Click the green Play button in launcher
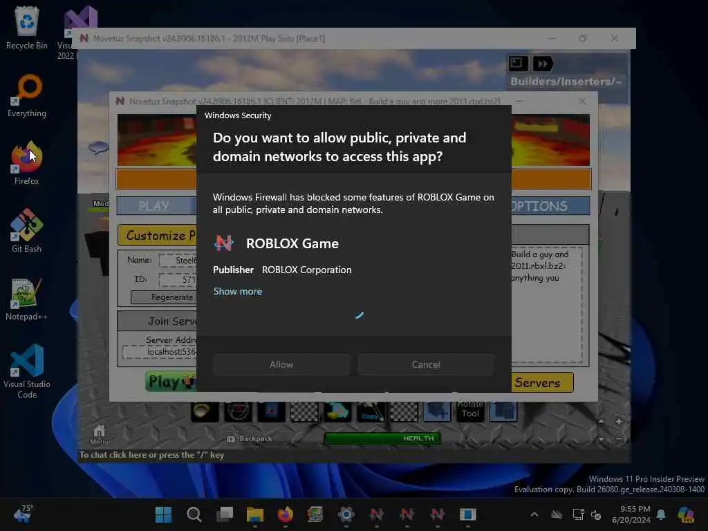708x531 pixels. (x=171, y=382)
